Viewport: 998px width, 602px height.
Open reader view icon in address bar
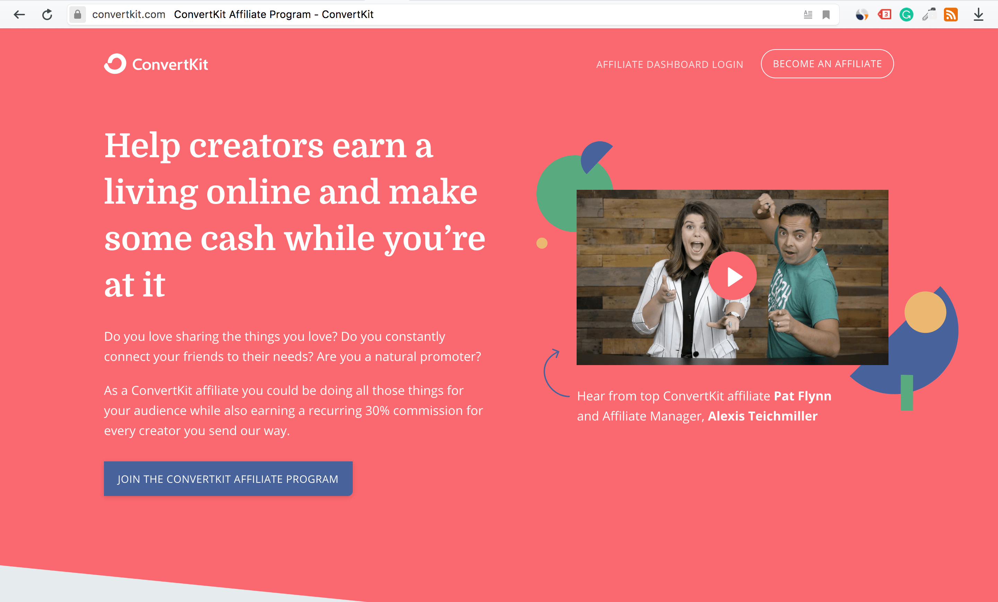click(808, 15)
